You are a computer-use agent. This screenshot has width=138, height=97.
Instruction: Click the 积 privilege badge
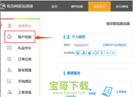point(113,53)
